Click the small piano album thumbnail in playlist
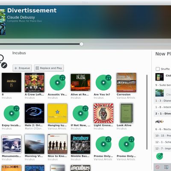The image size is (171, 171). pyautogui.click(x=159, y=121)
